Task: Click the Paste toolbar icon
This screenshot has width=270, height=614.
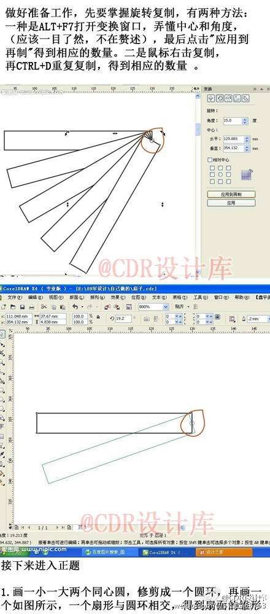Action: (x=63, y=307)
